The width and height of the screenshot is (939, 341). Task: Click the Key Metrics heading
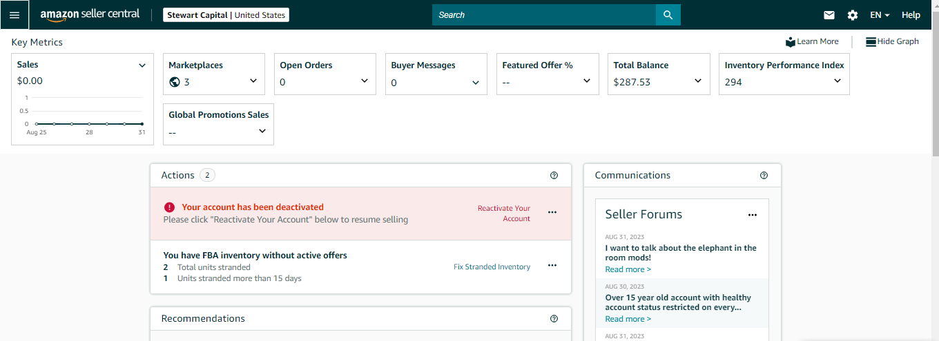pyautogui.click(x=37, y=42)
